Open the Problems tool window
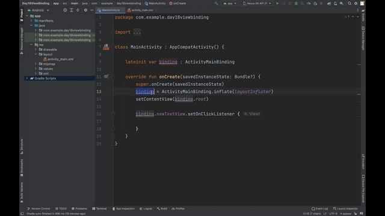The image size is (385, 216). point(79,209)
